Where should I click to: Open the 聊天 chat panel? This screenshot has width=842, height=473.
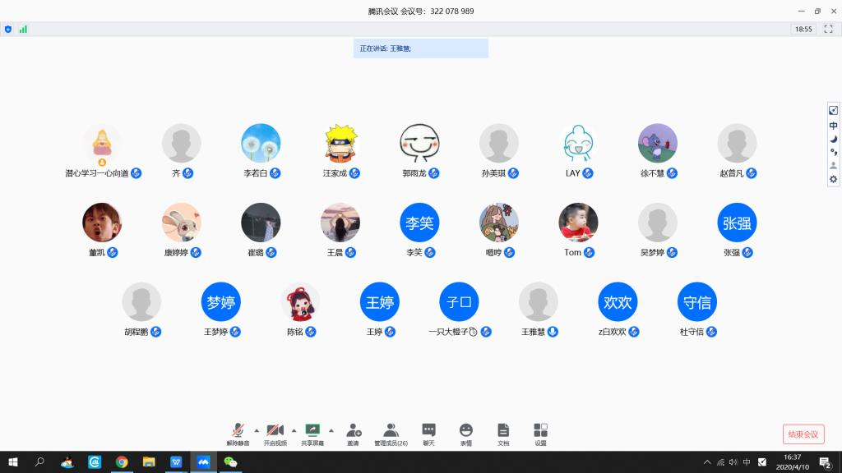tap(428, 432)
